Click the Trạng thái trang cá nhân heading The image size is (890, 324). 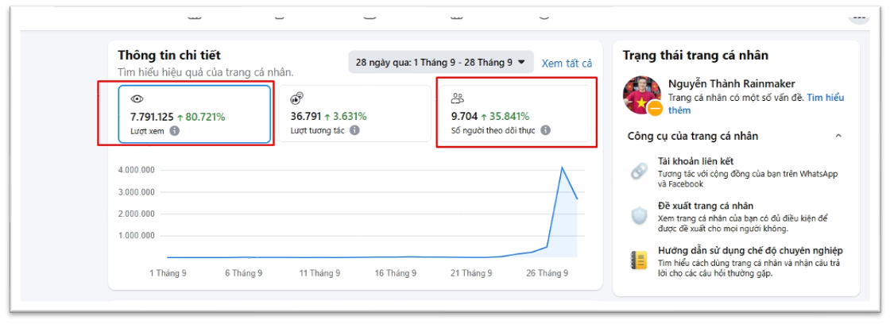[695, 55]
